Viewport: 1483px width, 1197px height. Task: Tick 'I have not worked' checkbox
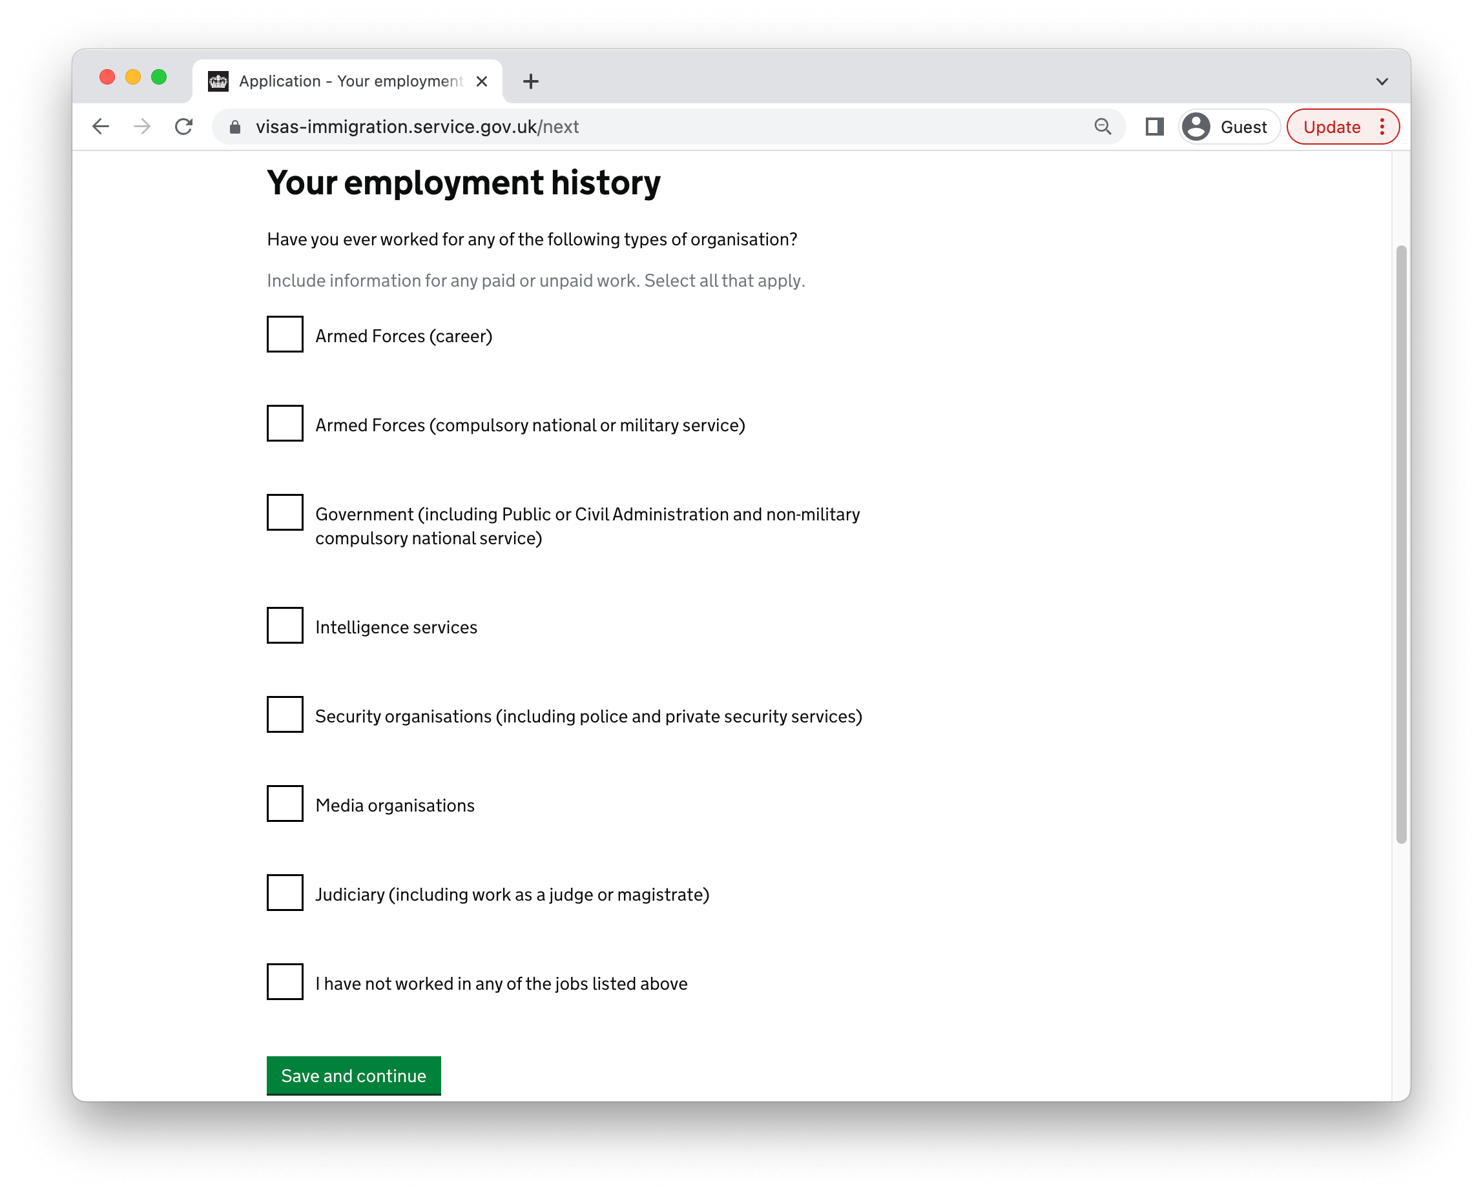pos(285,981)
